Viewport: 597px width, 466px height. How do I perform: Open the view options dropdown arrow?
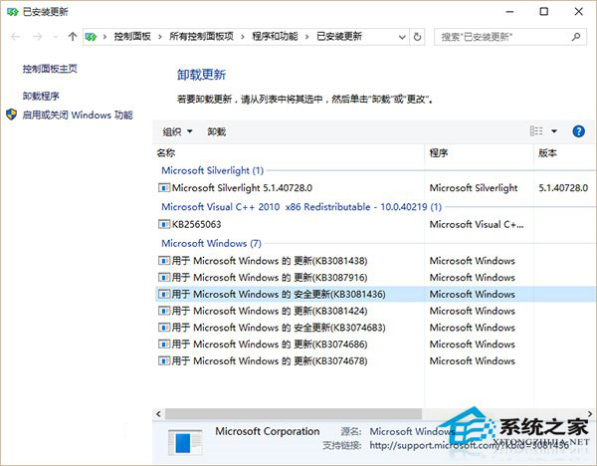tap(554, 131)
